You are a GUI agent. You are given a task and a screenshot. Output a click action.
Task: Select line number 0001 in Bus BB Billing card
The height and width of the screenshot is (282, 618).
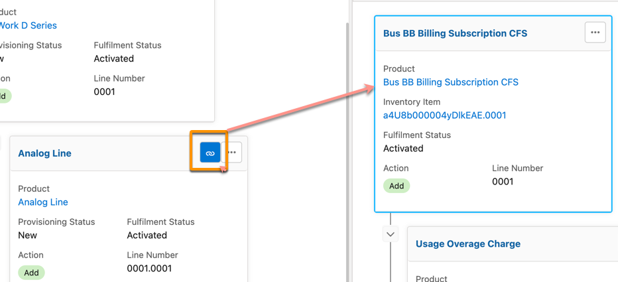point(503,181)
